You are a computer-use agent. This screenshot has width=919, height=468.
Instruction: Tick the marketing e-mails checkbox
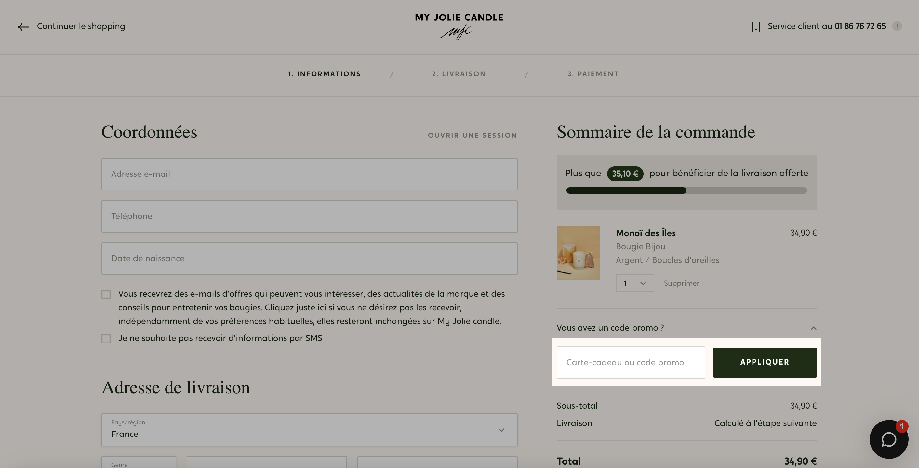pyautogui.click(x=106, y=294)
